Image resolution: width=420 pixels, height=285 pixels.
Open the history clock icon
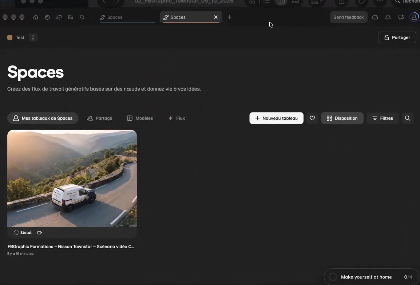coord(47,17)
